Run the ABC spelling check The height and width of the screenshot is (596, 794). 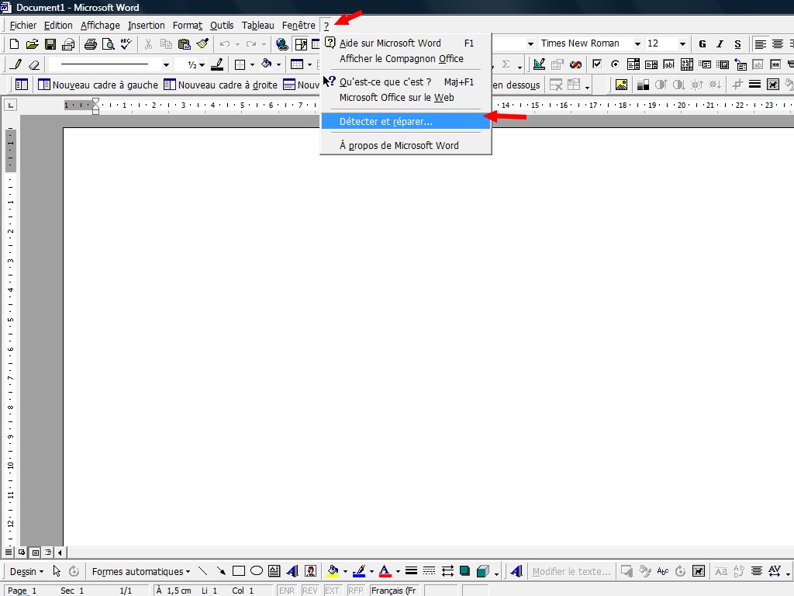pos(126,44)
